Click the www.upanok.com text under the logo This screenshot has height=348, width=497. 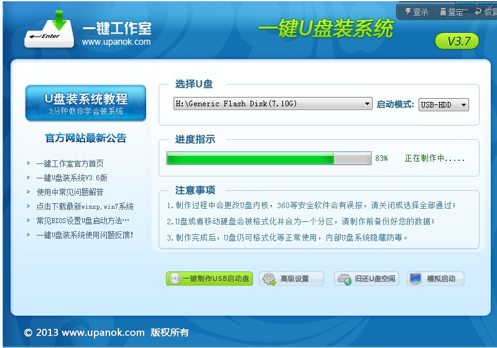coord(116,42)
